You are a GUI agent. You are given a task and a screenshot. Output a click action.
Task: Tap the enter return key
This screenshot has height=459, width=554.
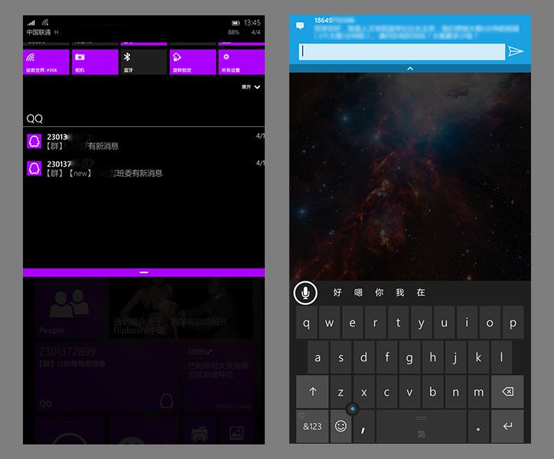507,426
